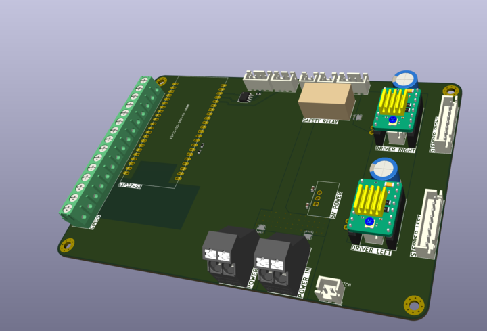The width and height of the screenshot is (487, 331).
Task: Select the small black SOIC chip
Action: pyautogui.click(x=245, y=97)
